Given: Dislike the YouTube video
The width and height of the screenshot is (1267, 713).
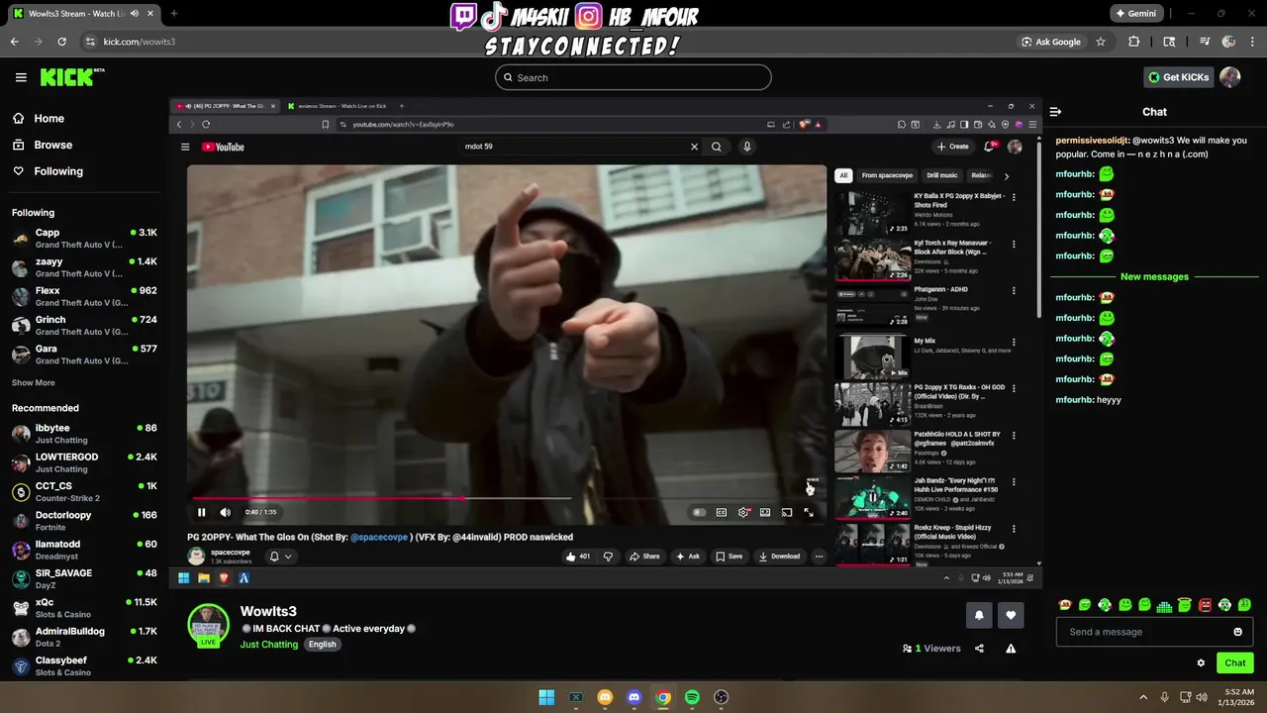Looking at the screenshot, I should coord(608,557).
